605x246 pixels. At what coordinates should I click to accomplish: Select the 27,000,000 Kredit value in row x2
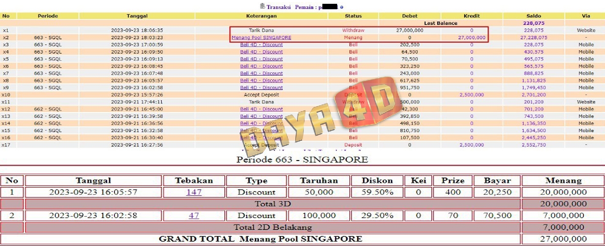click(471, 38)
